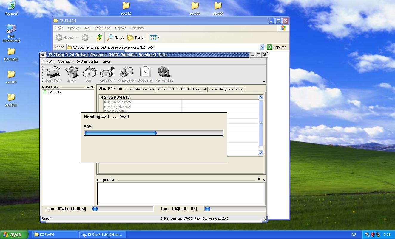The height and width of the screenshot is (239, 395).
Task: Open the Избранное menu in explorer
Action: point(102,28)
